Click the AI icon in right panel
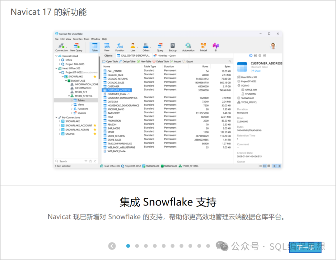This screenshot has width=336, height=260. [265, 55]
